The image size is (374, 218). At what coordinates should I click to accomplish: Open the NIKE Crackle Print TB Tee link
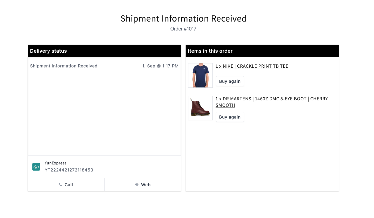252,66
